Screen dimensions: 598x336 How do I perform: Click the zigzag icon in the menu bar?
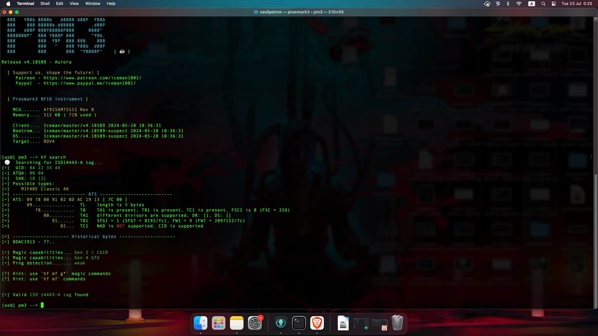(x=498, y=4)
